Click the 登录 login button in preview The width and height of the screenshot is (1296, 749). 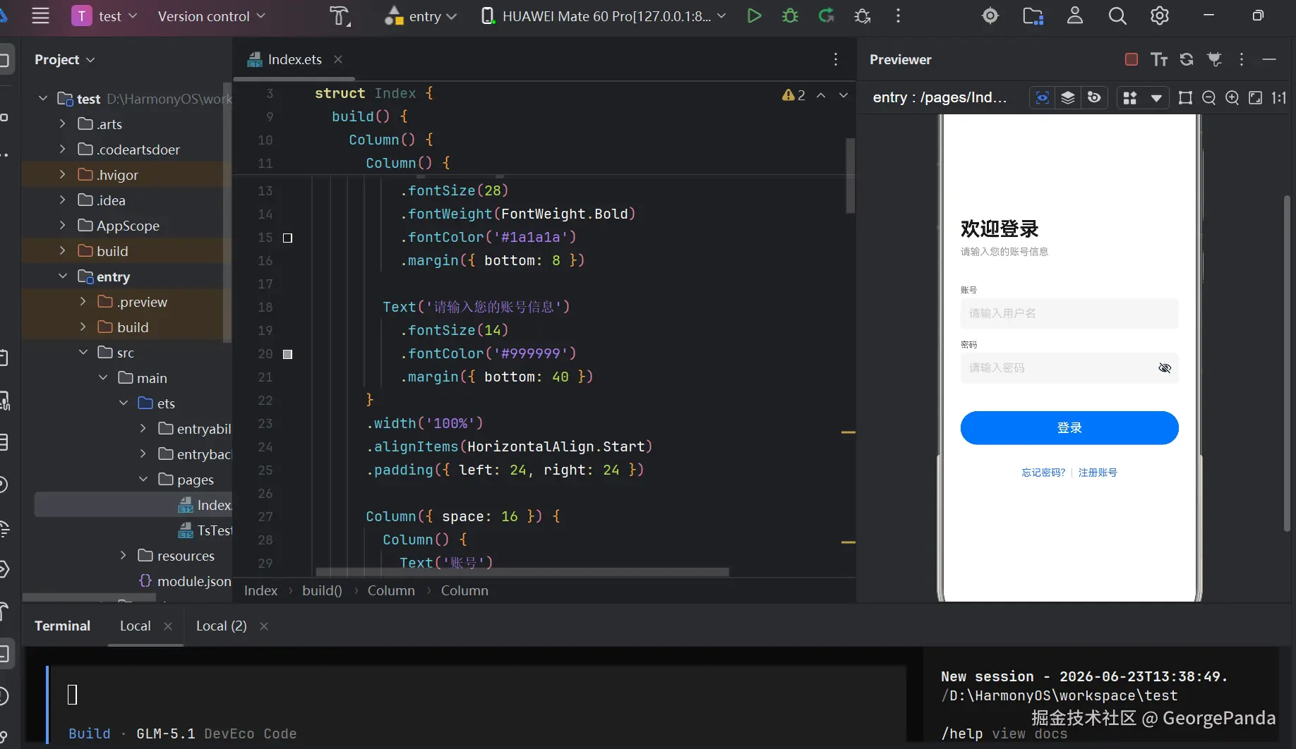(x=1069, y=428)
